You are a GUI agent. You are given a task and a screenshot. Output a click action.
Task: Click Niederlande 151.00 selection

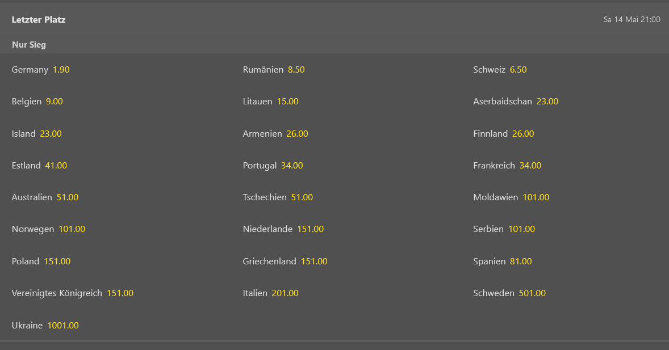[283, 229]
